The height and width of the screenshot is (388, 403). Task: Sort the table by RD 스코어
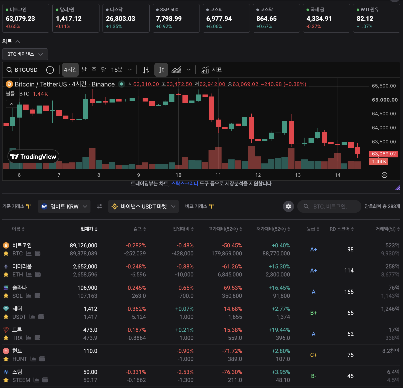pos(342,229)
